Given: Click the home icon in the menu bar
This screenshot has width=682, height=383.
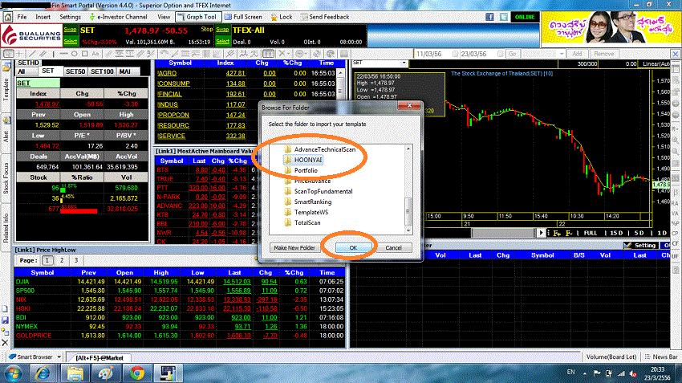Looking at the screenshot, I should [x=8, y=17].
